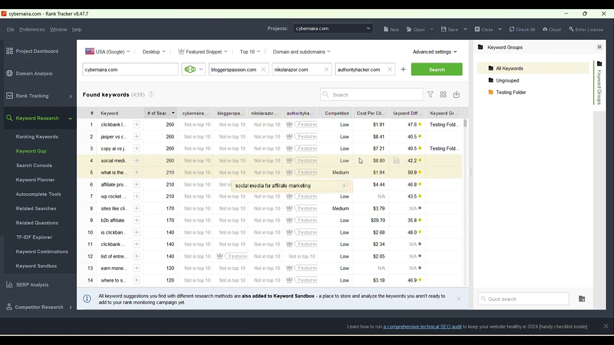Add clickbank keyword in row 1 with plus
614x345 pixels.
pos(137,125)
